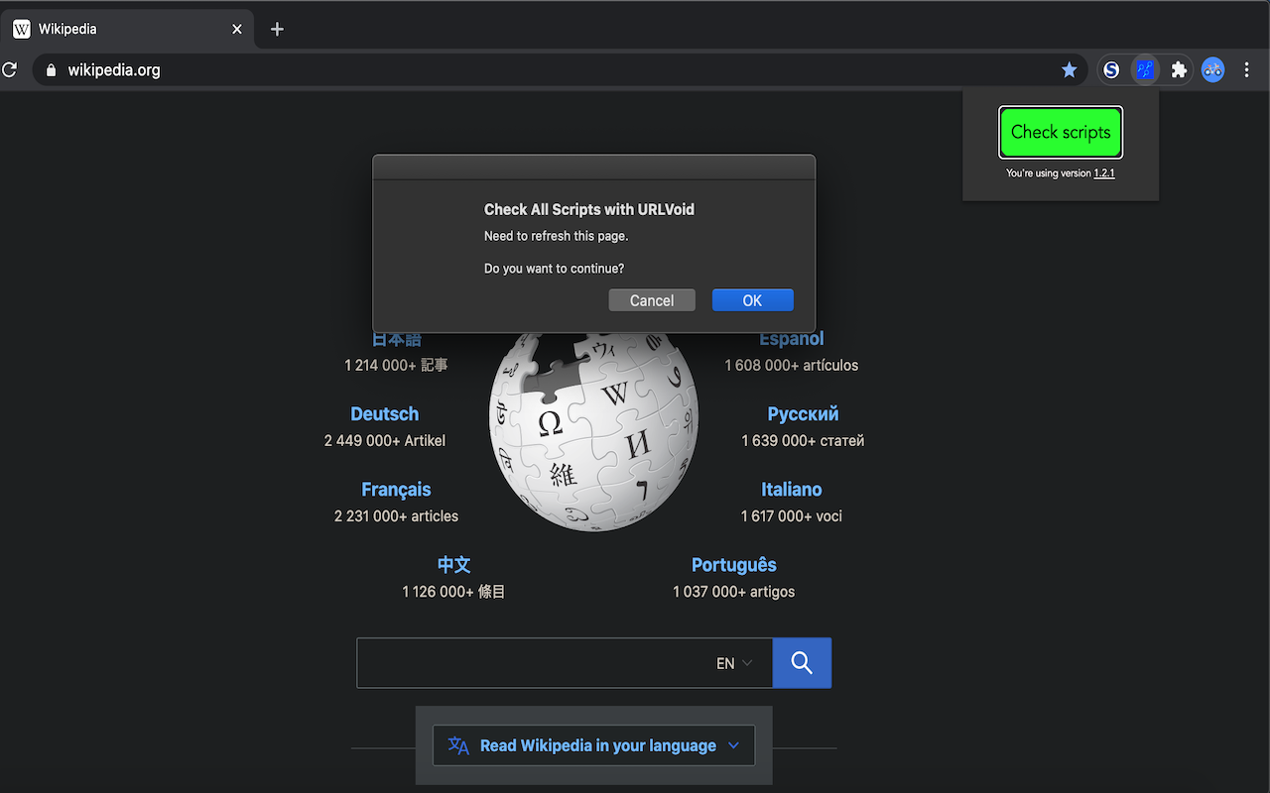
Task: Bookmark the page via the star icon
Action: (1069, 69)
